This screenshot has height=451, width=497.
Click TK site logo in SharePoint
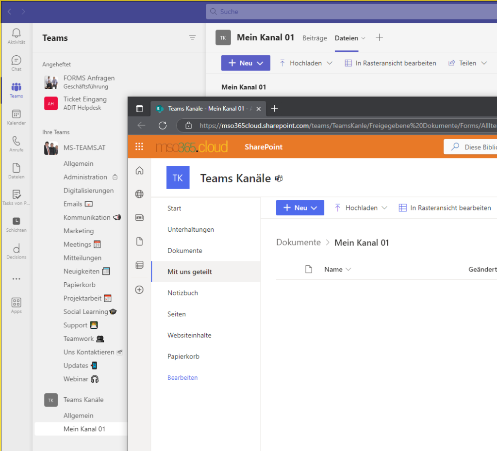pyautogui.click(x=178, y=177)
